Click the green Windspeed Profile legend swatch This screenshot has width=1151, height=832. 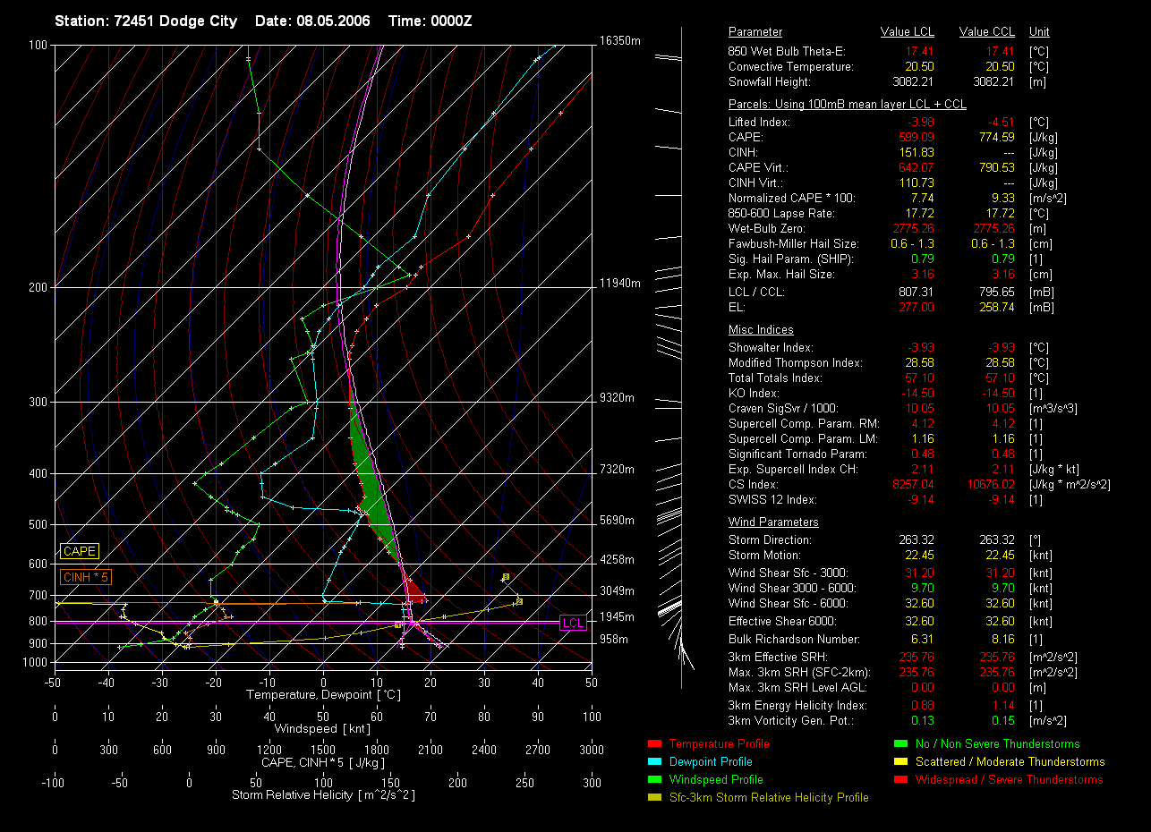click(x=652, y=780)
